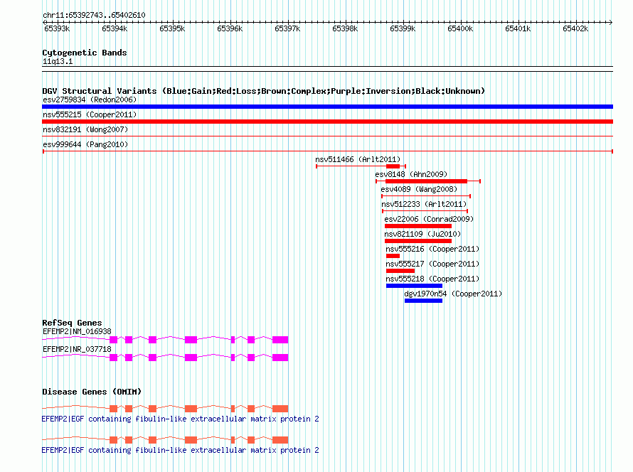Click the RefSeq Genes track title
Screen dimensions: 633x472
[x=72, y=323]
